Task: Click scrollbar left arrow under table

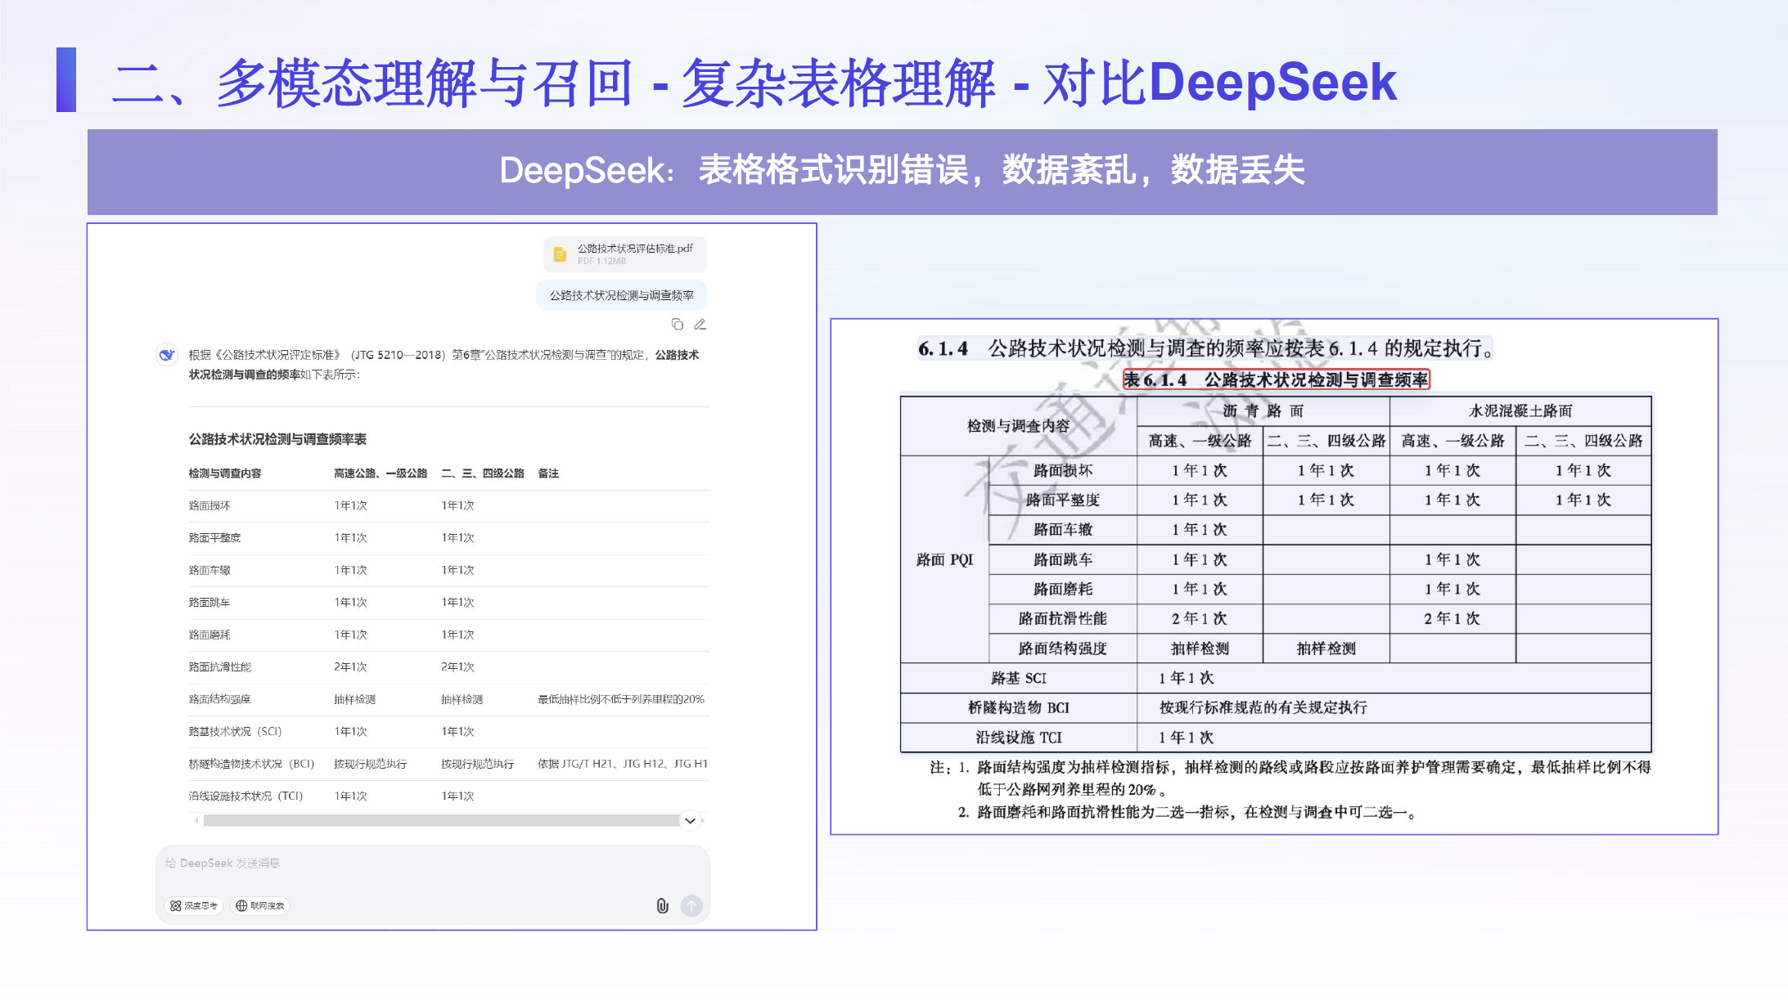Action: pyautogui.click(x=196, y=820)
